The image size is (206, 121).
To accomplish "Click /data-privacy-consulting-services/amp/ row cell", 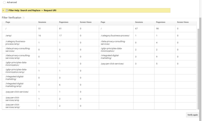I will point(18,57).
